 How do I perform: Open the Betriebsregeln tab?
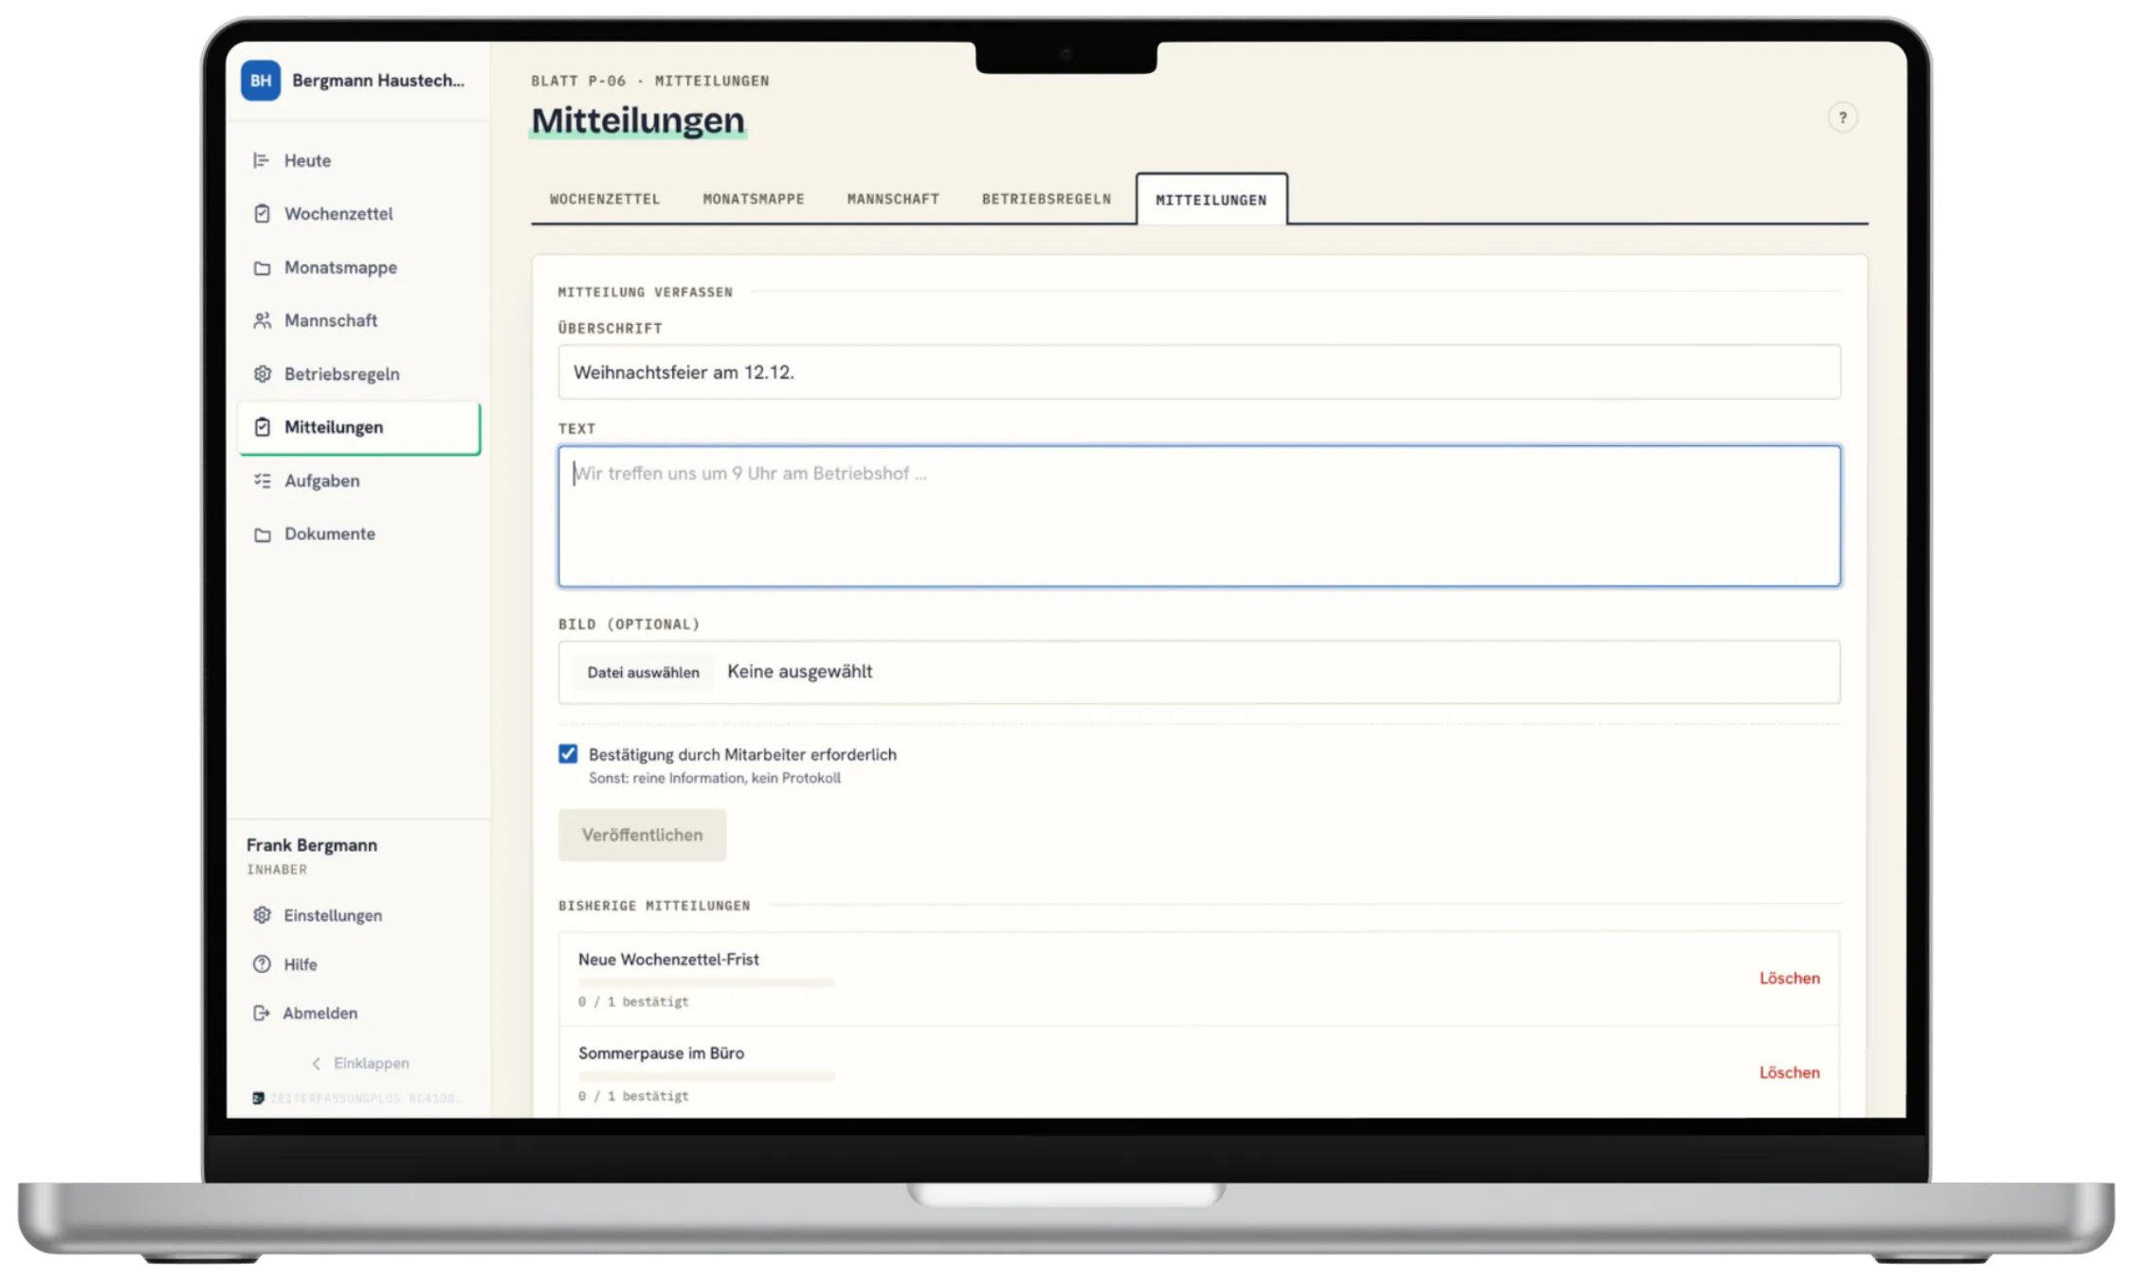point(1047,199)
